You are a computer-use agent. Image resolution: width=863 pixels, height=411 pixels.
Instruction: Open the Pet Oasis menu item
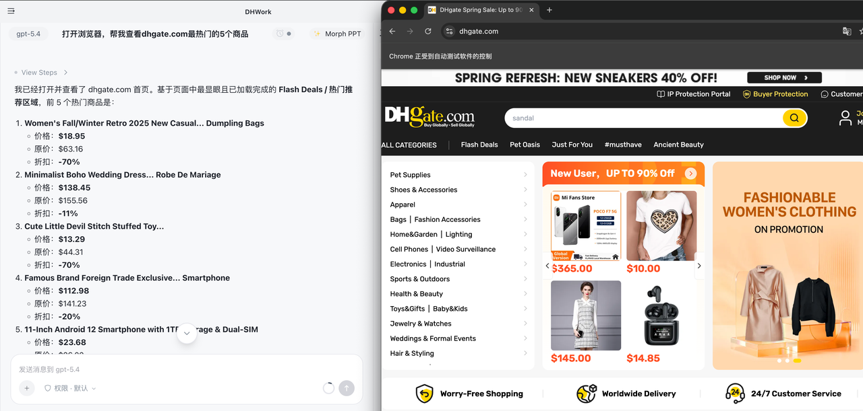525,145
